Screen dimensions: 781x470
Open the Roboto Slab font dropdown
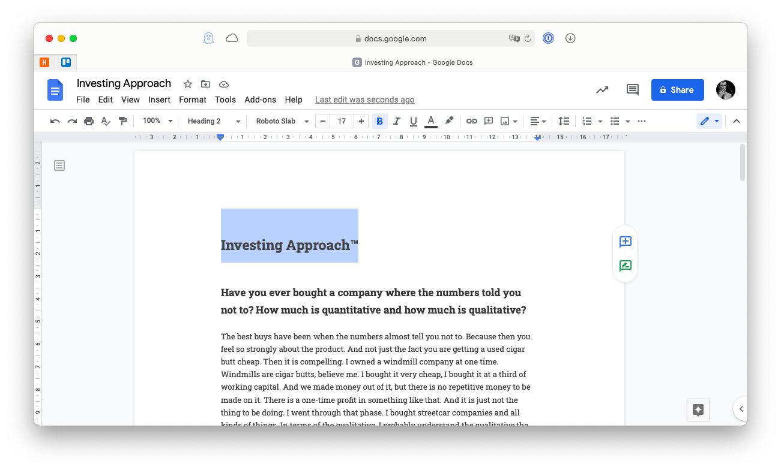click(281, 120)
